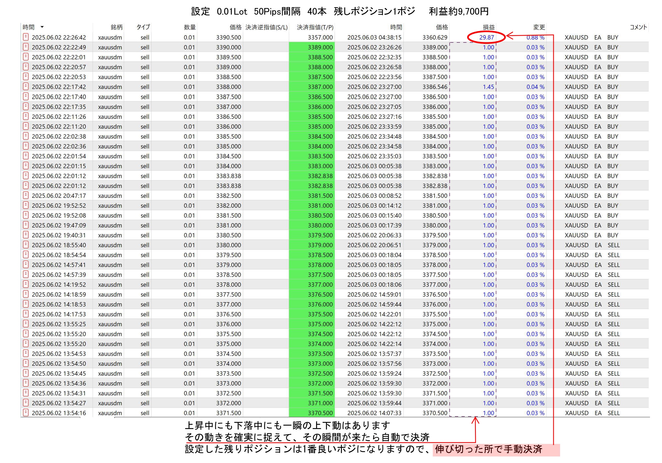Click the document icon for the 13:54:16 trade
Viewport: 662px width, 463px height.
pyautogui.click(x=26, y=413)
